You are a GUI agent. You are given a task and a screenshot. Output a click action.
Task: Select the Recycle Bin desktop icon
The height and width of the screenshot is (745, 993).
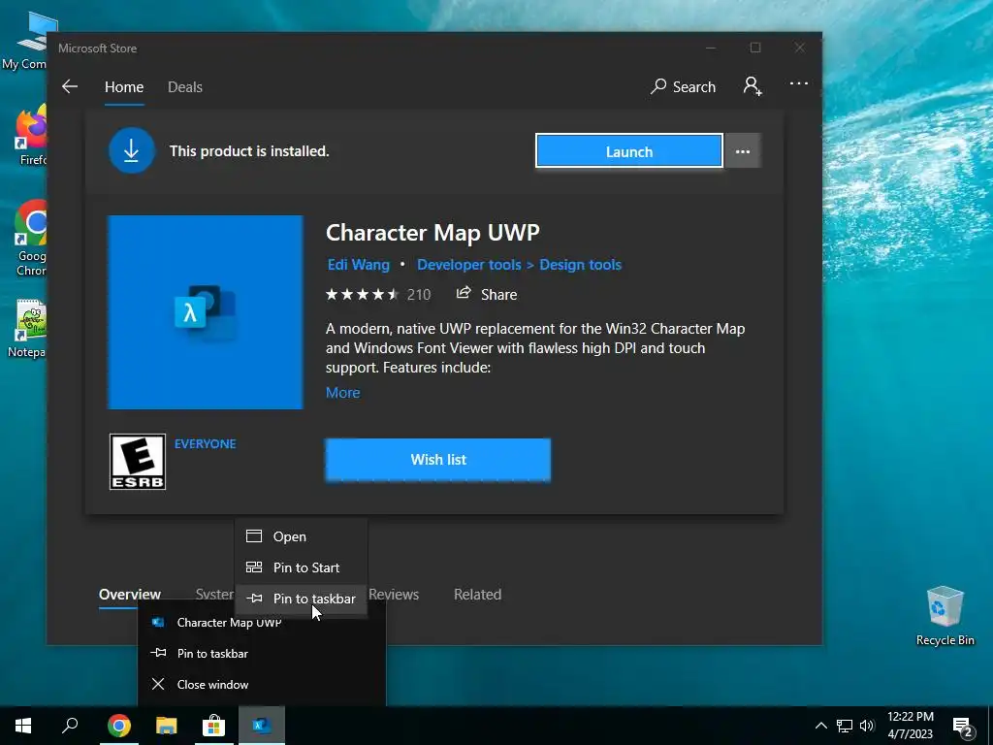click(x=945, y=616)
